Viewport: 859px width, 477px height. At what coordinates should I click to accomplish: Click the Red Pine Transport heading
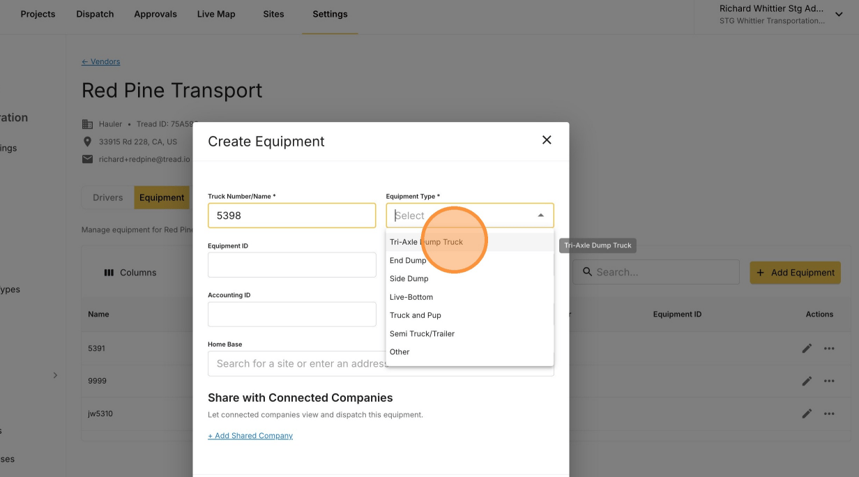172,91
